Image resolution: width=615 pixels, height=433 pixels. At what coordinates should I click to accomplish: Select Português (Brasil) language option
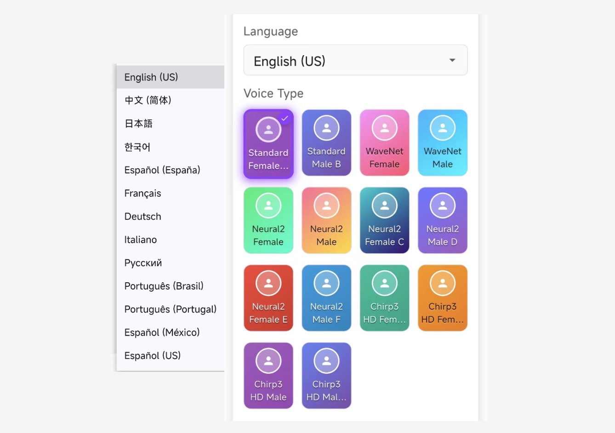(164, 285)
